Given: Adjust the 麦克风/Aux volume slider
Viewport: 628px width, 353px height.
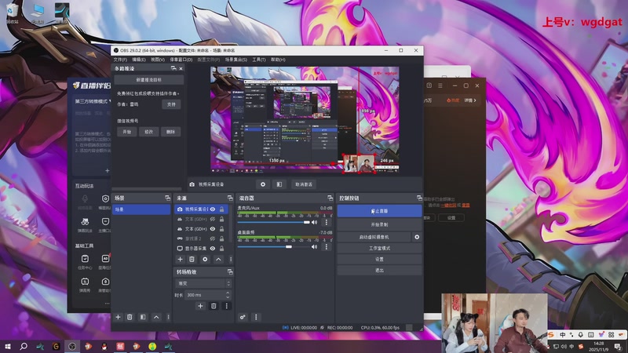Looking at the screenshot, I should (273, 222).
